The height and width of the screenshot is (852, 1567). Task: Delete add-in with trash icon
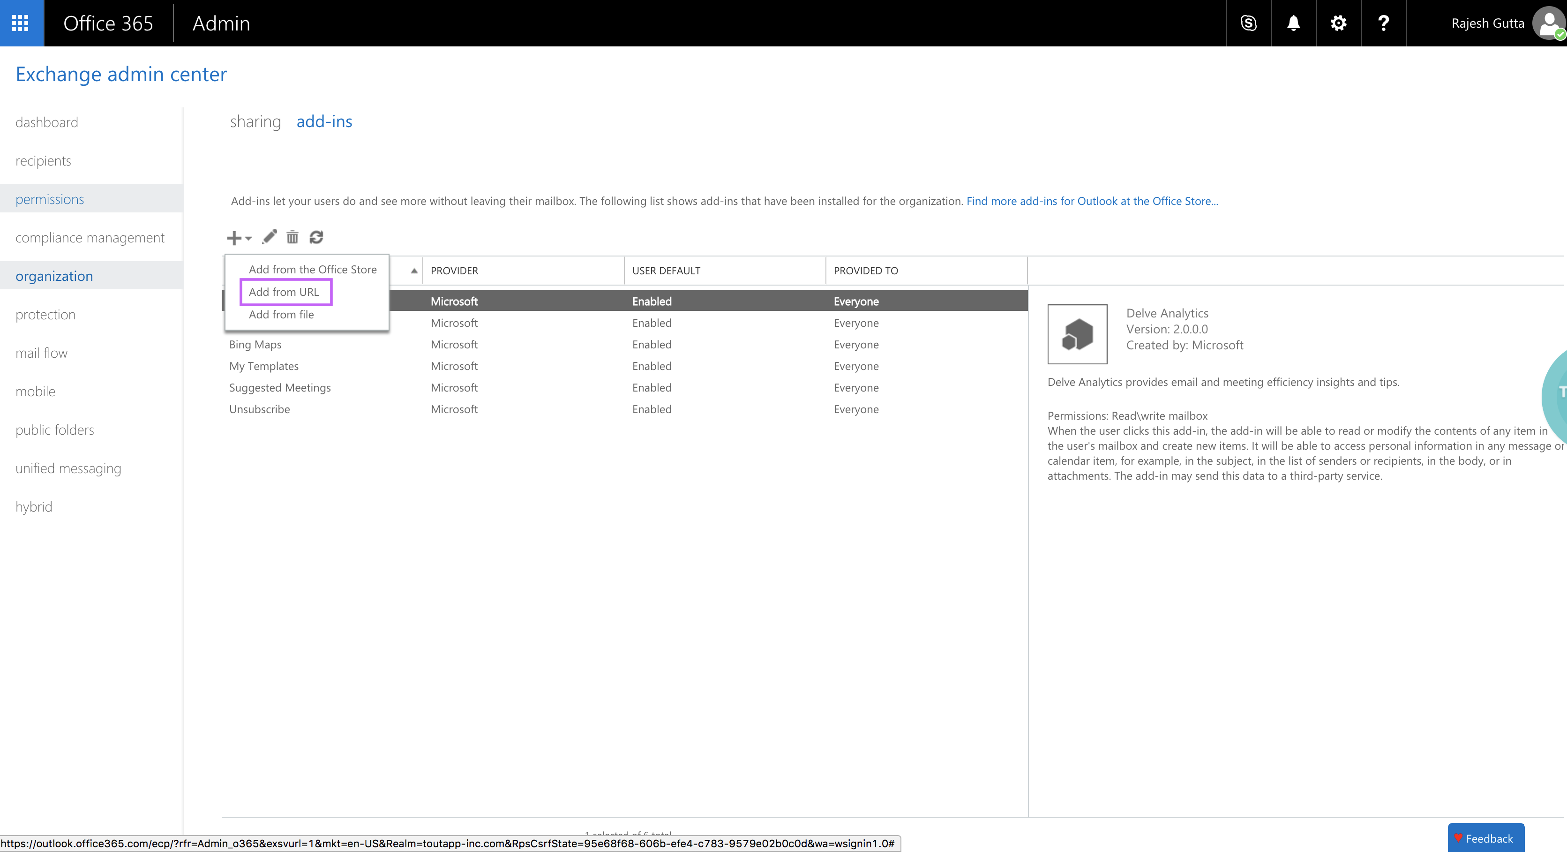(292, 237)
